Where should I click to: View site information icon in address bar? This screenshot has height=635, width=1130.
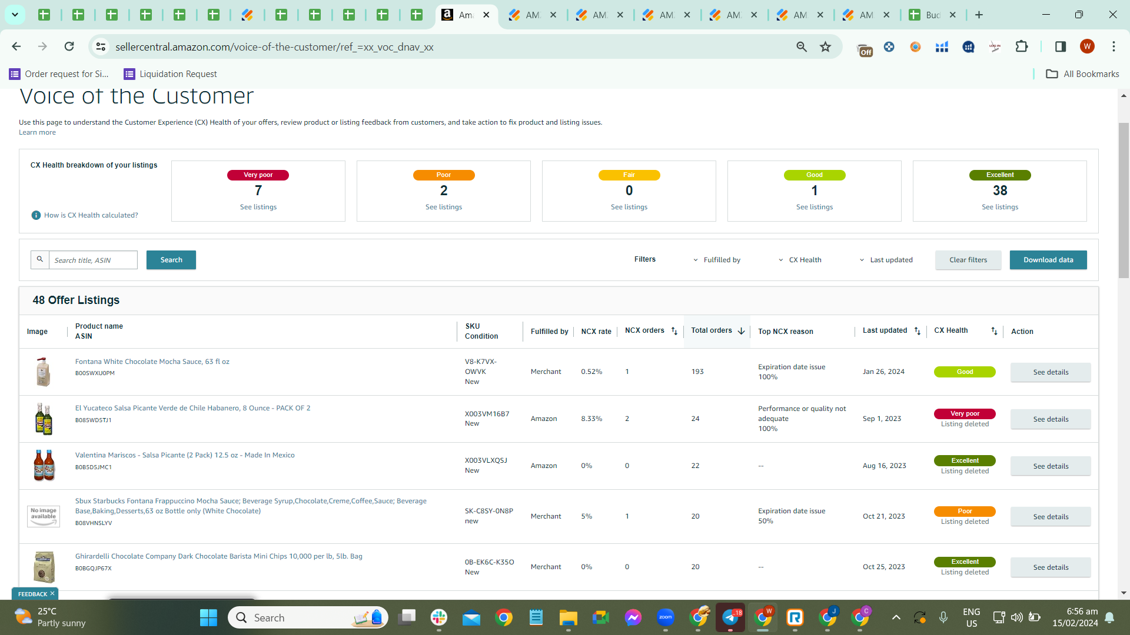coord(101,47)
